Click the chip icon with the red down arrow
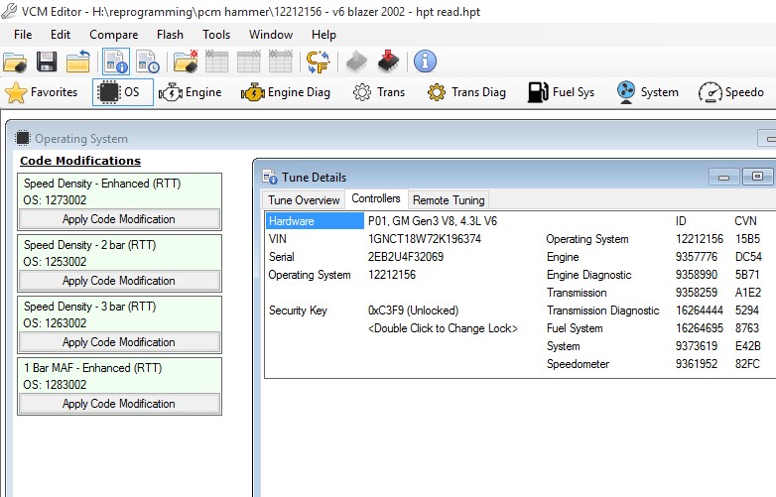The image size is (776, 497). (388, 62)
